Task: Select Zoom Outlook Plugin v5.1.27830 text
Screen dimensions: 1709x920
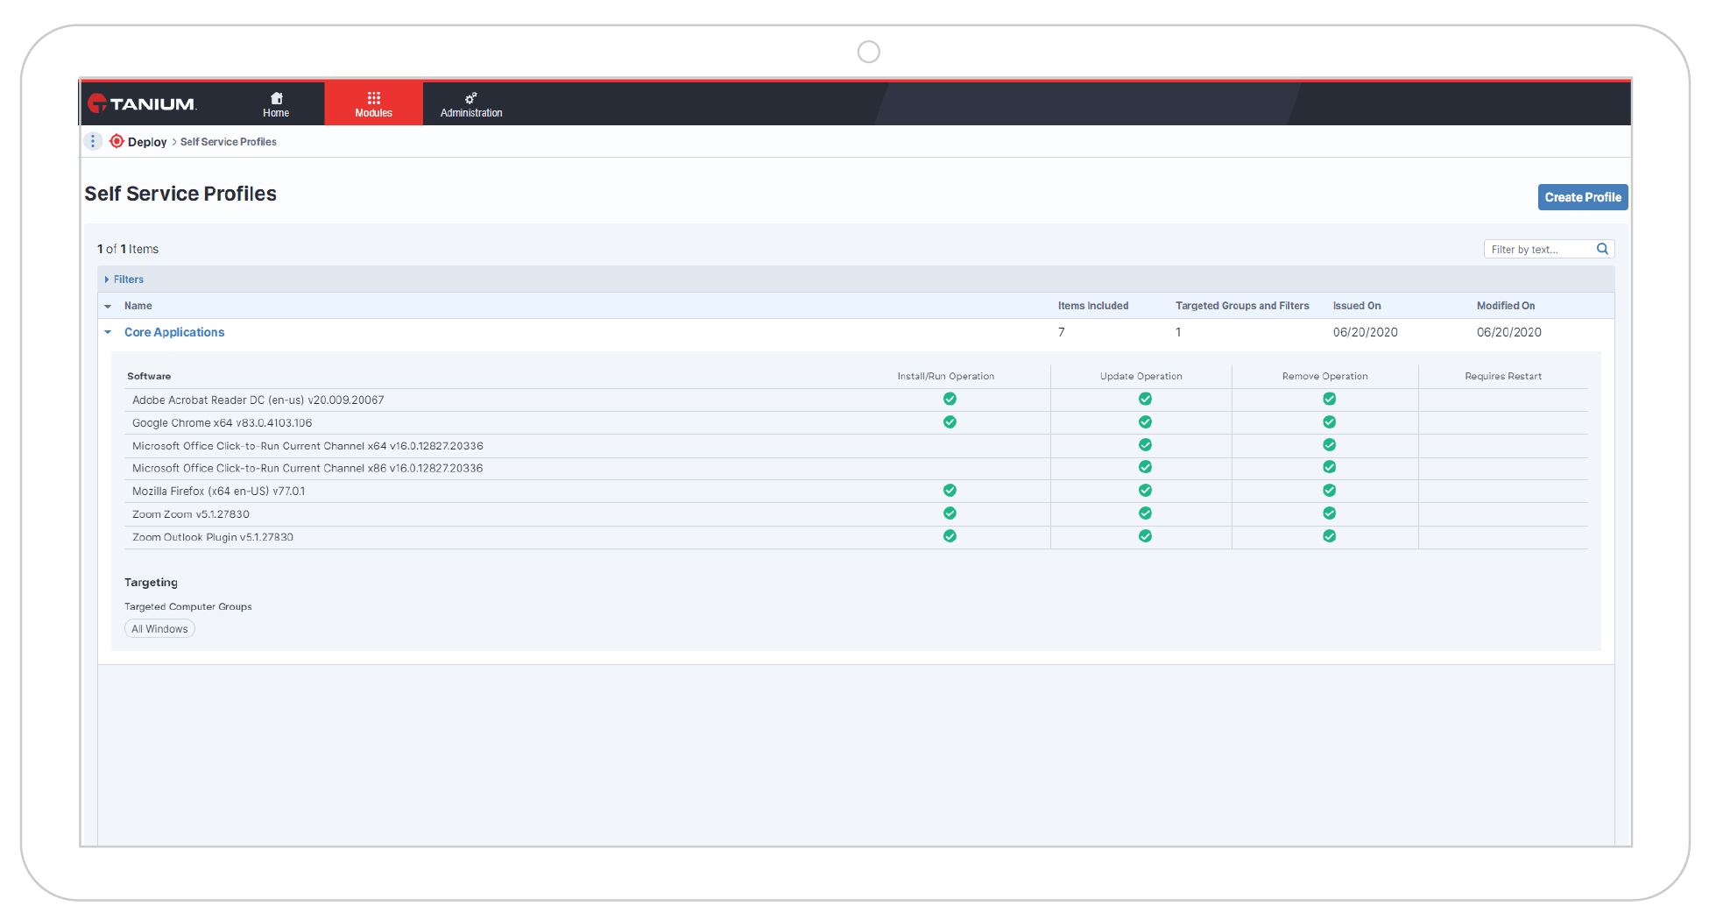Action: (213, 537)
